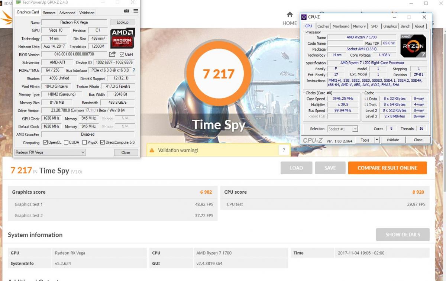Click COMPARE RESULT ONLINE button
446x281 pixels.
(x=387, y=168)
